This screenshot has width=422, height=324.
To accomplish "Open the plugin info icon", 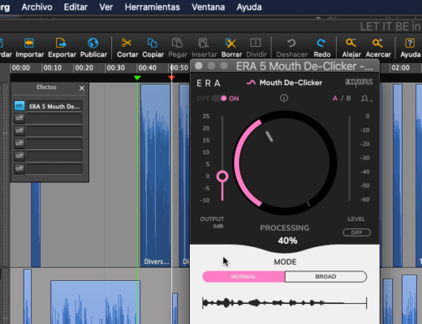I will tap(284, 98).
